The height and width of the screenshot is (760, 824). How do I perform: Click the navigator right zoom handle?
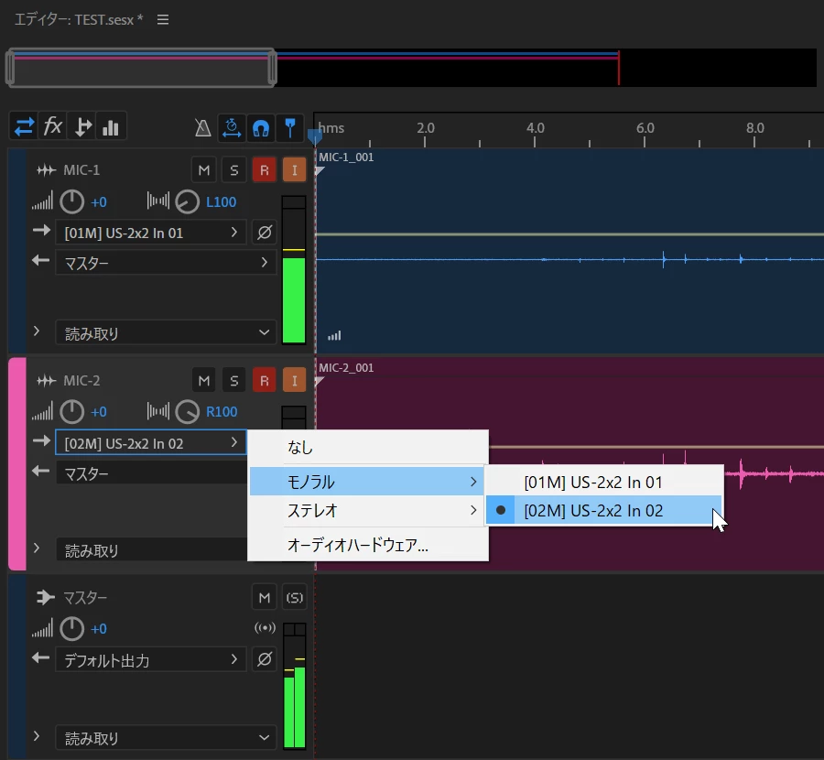[272, 68]
